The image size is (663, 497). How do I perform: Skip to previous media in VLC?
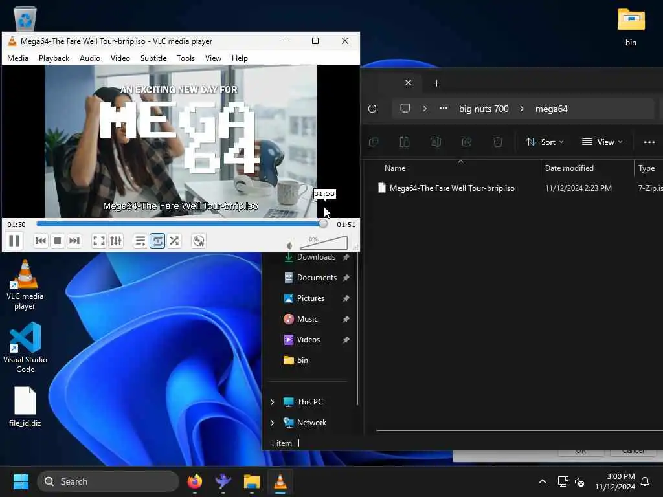[x=41, y=241]
